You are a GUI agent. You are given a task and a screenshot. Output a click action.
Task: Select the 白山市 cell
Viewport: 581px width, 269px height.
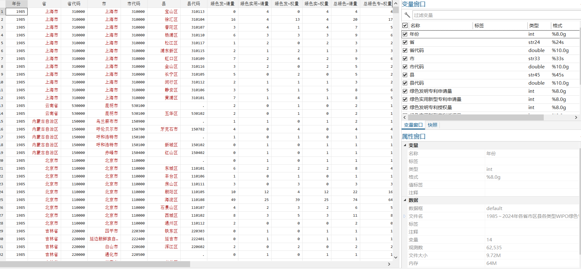(x=104, y=247)
